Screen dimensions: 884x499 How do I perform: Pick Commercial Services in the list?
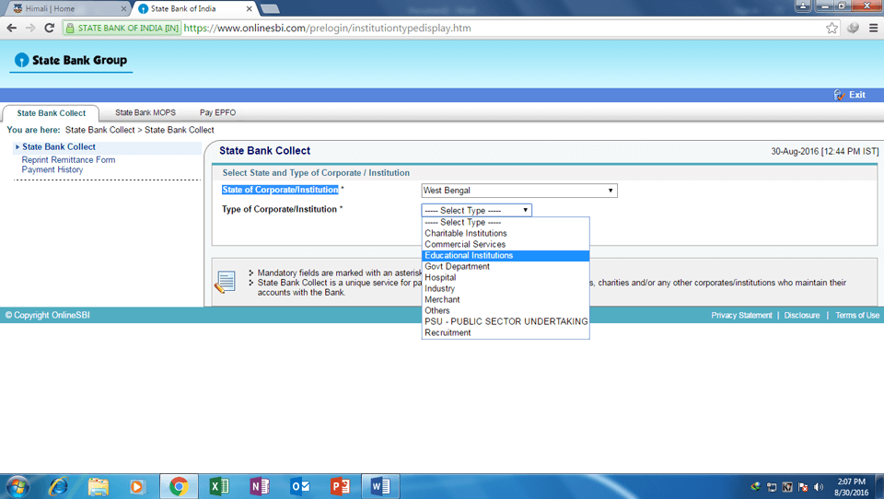point(506,244)
